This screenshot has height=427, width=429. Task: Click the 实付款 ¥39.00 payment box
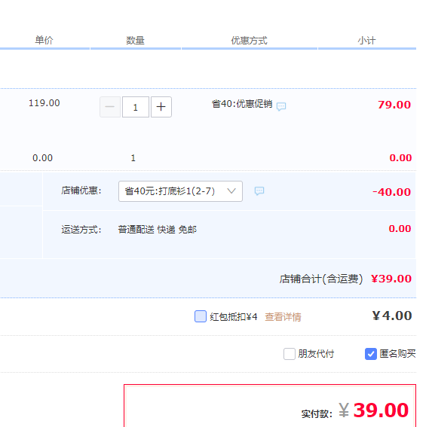[x=270, y=406]
